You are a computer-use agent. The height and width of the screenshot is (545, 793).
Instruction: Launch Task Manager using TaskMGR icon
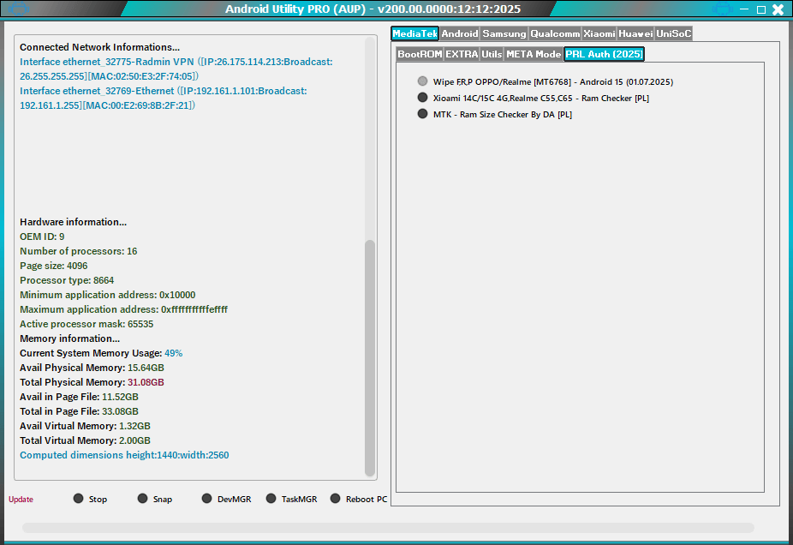click(x=271, y=499)
